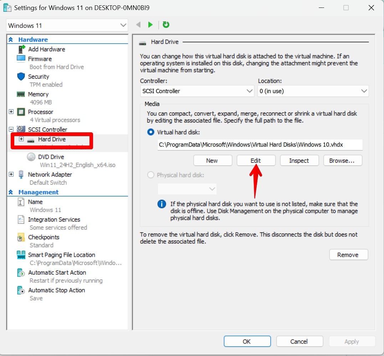Click the Inspect button
This screenshot has width=384, height=356.
(299, 161)
